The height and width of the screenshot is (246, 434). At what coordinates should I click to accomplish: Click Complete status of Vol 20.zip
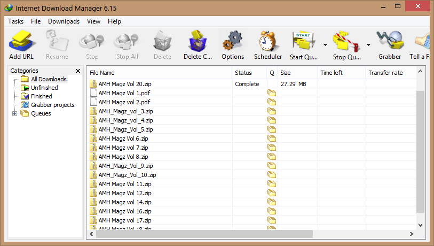(x=247, y=84)
